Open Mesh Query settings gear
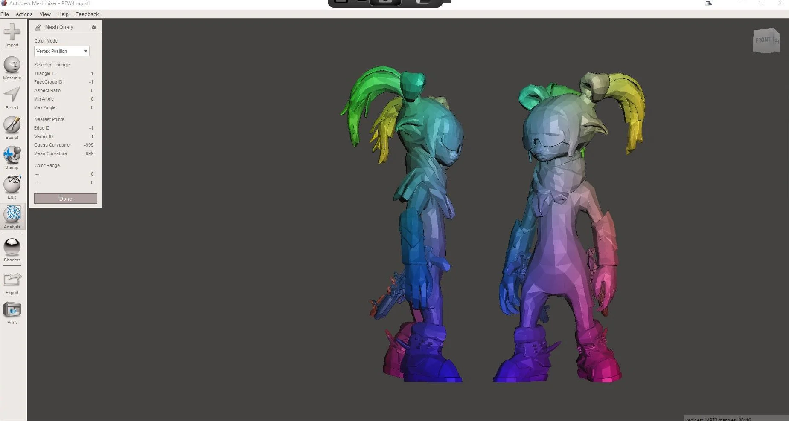The width and height of the screenshot is (789, 421). (x=94, y=27)
